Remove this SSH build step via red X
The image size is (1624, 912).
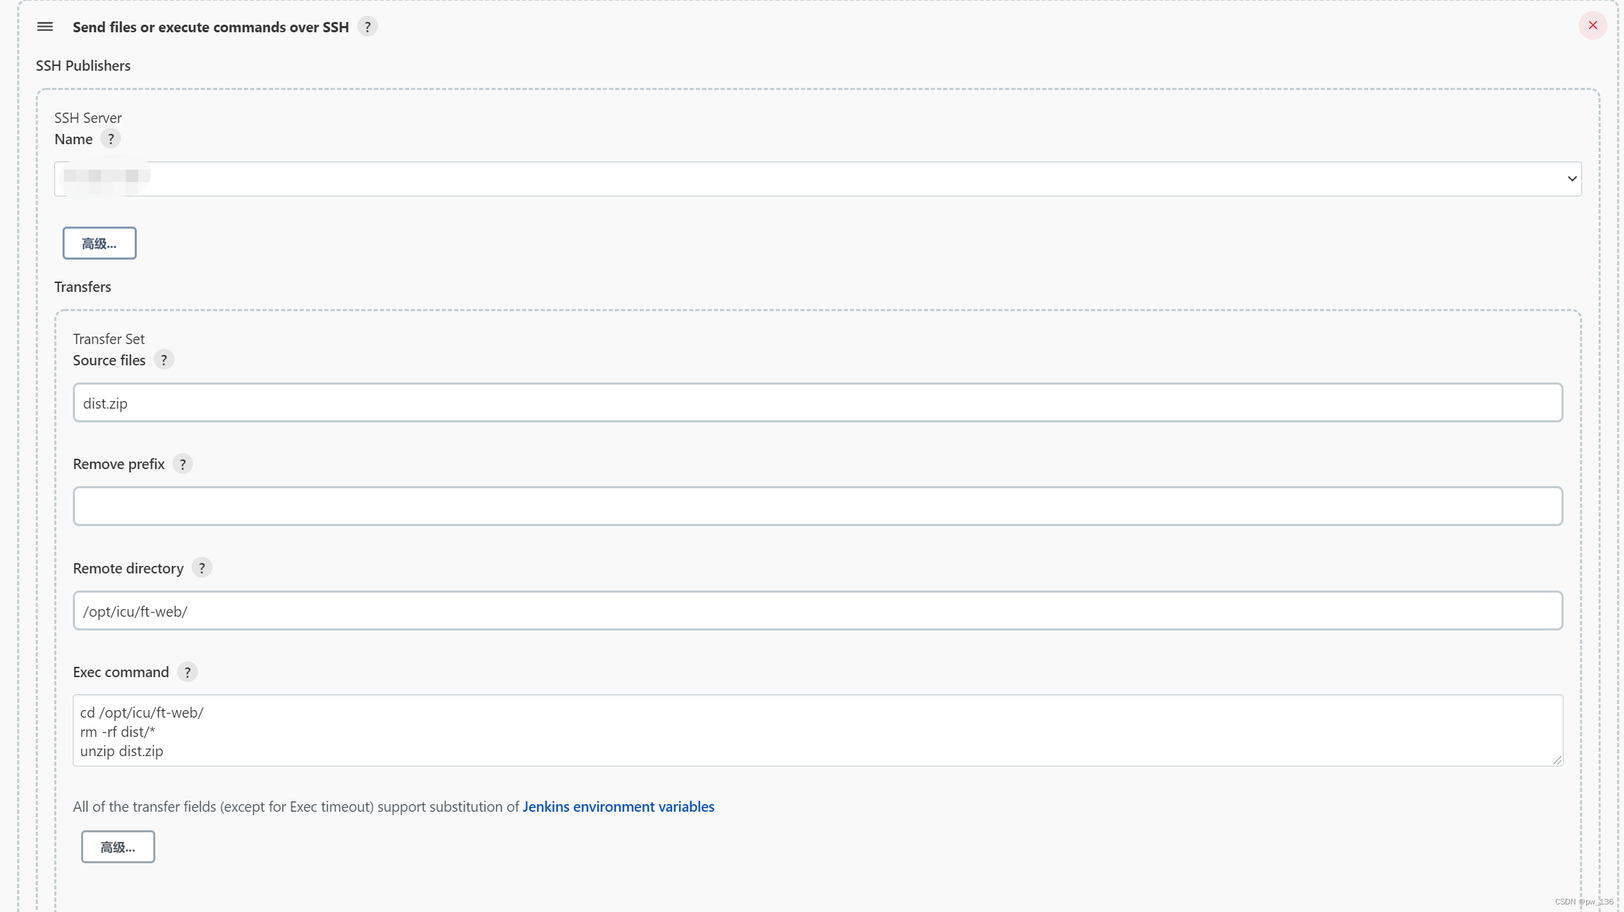tap(1592, 25)
